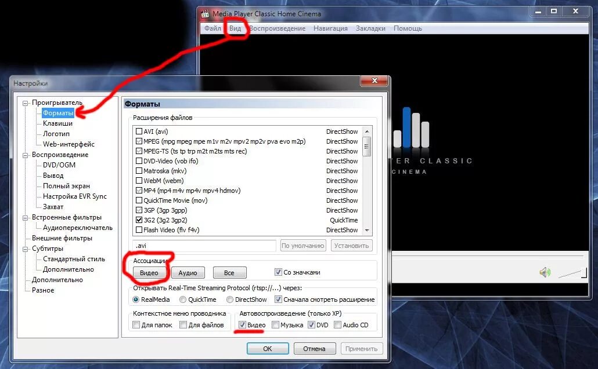This screenshot has width=598, height=369.
Task: Click the Видео association button
Action: point(149,273)
